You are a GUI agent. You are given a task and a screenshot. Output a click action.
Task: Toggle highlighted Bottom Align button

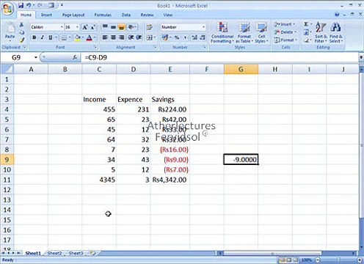(122, 27)
